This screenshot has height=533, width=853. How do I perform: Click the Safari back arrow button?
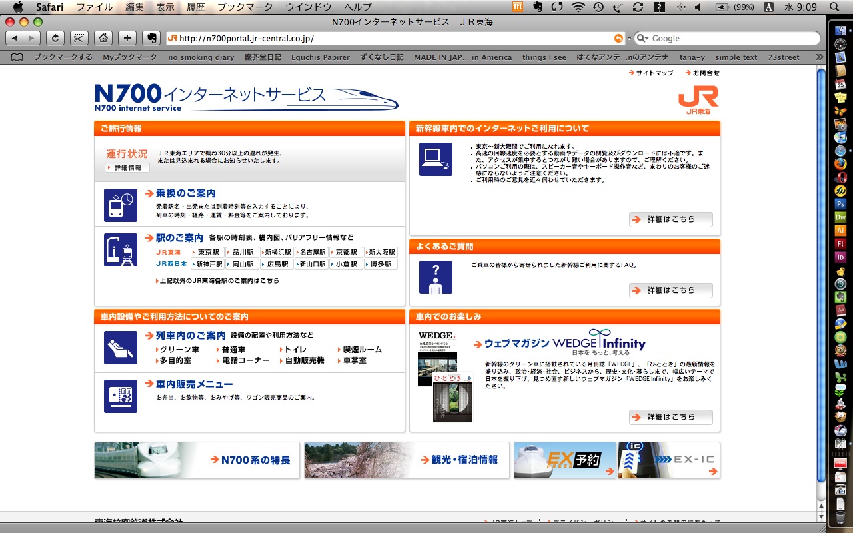(x=15, y=38)
